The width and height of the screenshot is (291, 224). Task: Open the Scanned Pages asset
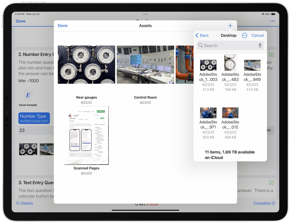[x=86, y=135]
